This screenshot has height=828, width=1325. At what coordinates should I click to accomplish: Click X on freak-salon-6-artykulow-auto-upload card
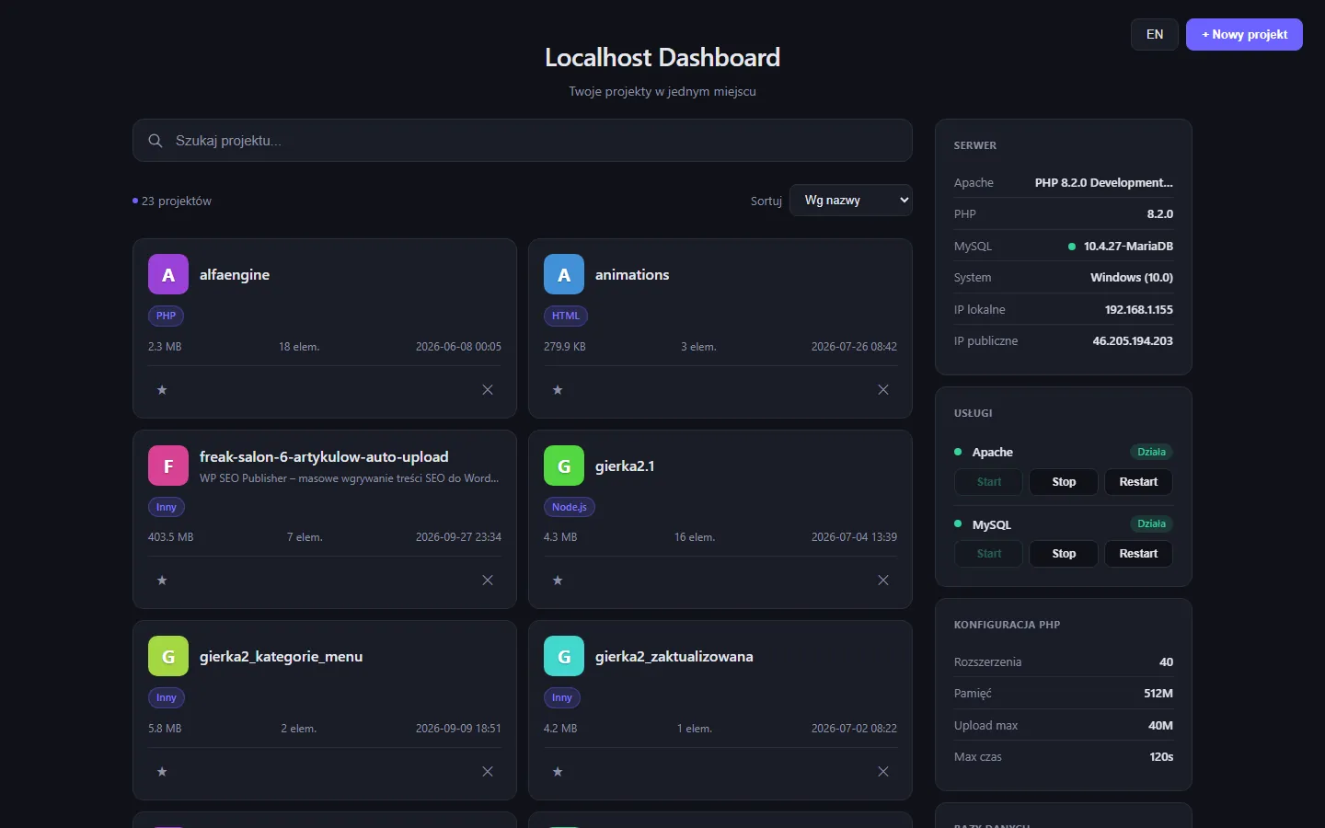pyautogui.click(x=488, y=581)
